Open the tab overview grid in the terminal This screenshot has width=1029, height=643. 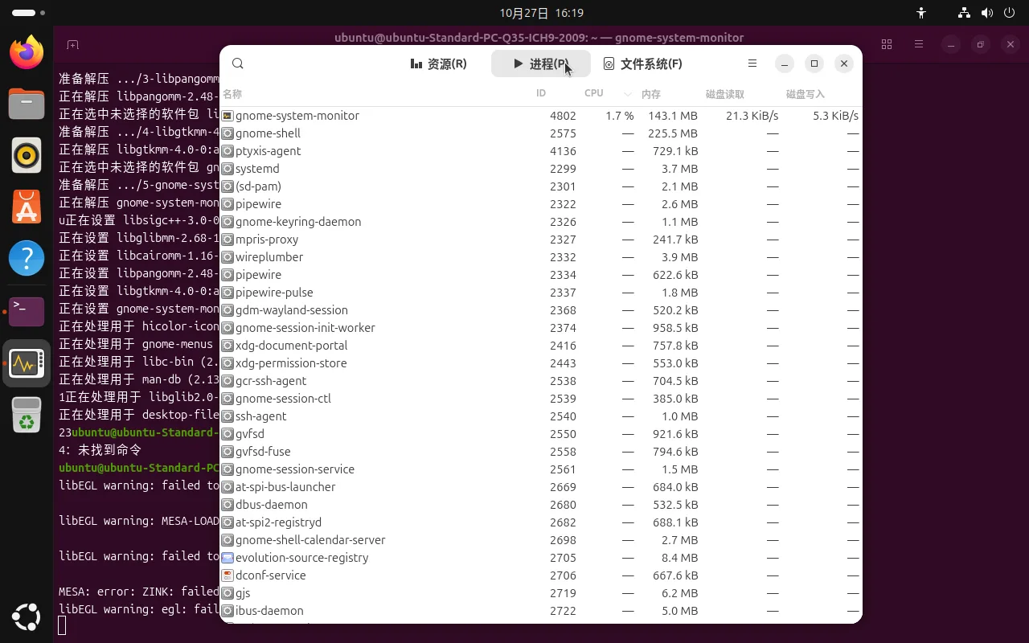click(887, 45)
